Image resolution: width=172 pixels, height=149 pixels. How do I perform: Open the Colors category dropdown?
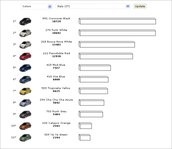[x=36, y=6]
